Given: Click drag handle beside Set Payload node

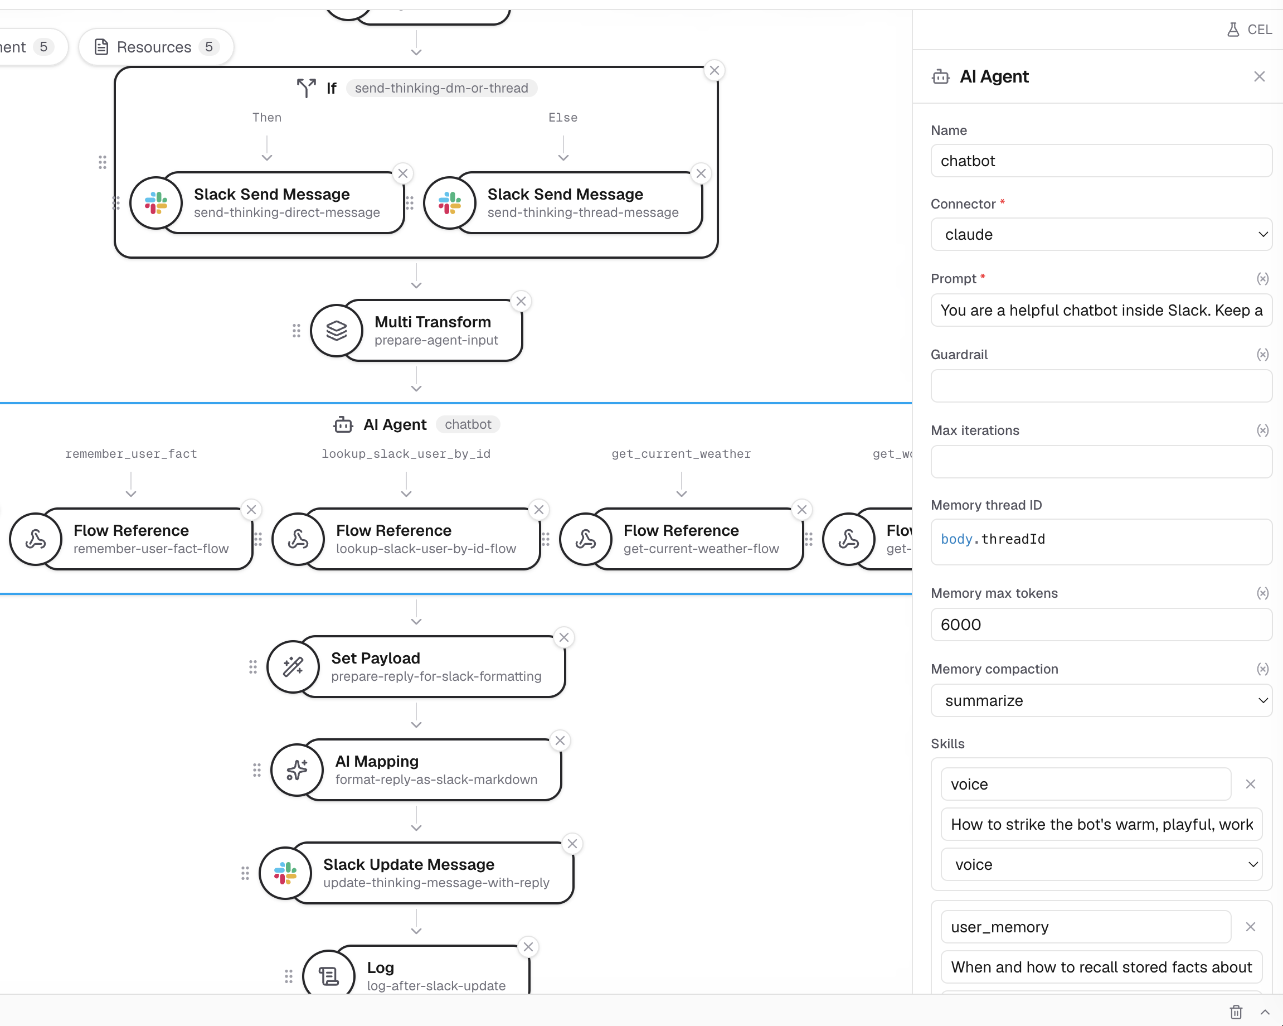Looking at the screenshot, I should [x=253, y=667].
